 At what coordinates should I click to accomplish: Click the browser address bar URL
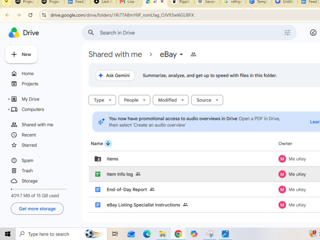coord(122,15)
